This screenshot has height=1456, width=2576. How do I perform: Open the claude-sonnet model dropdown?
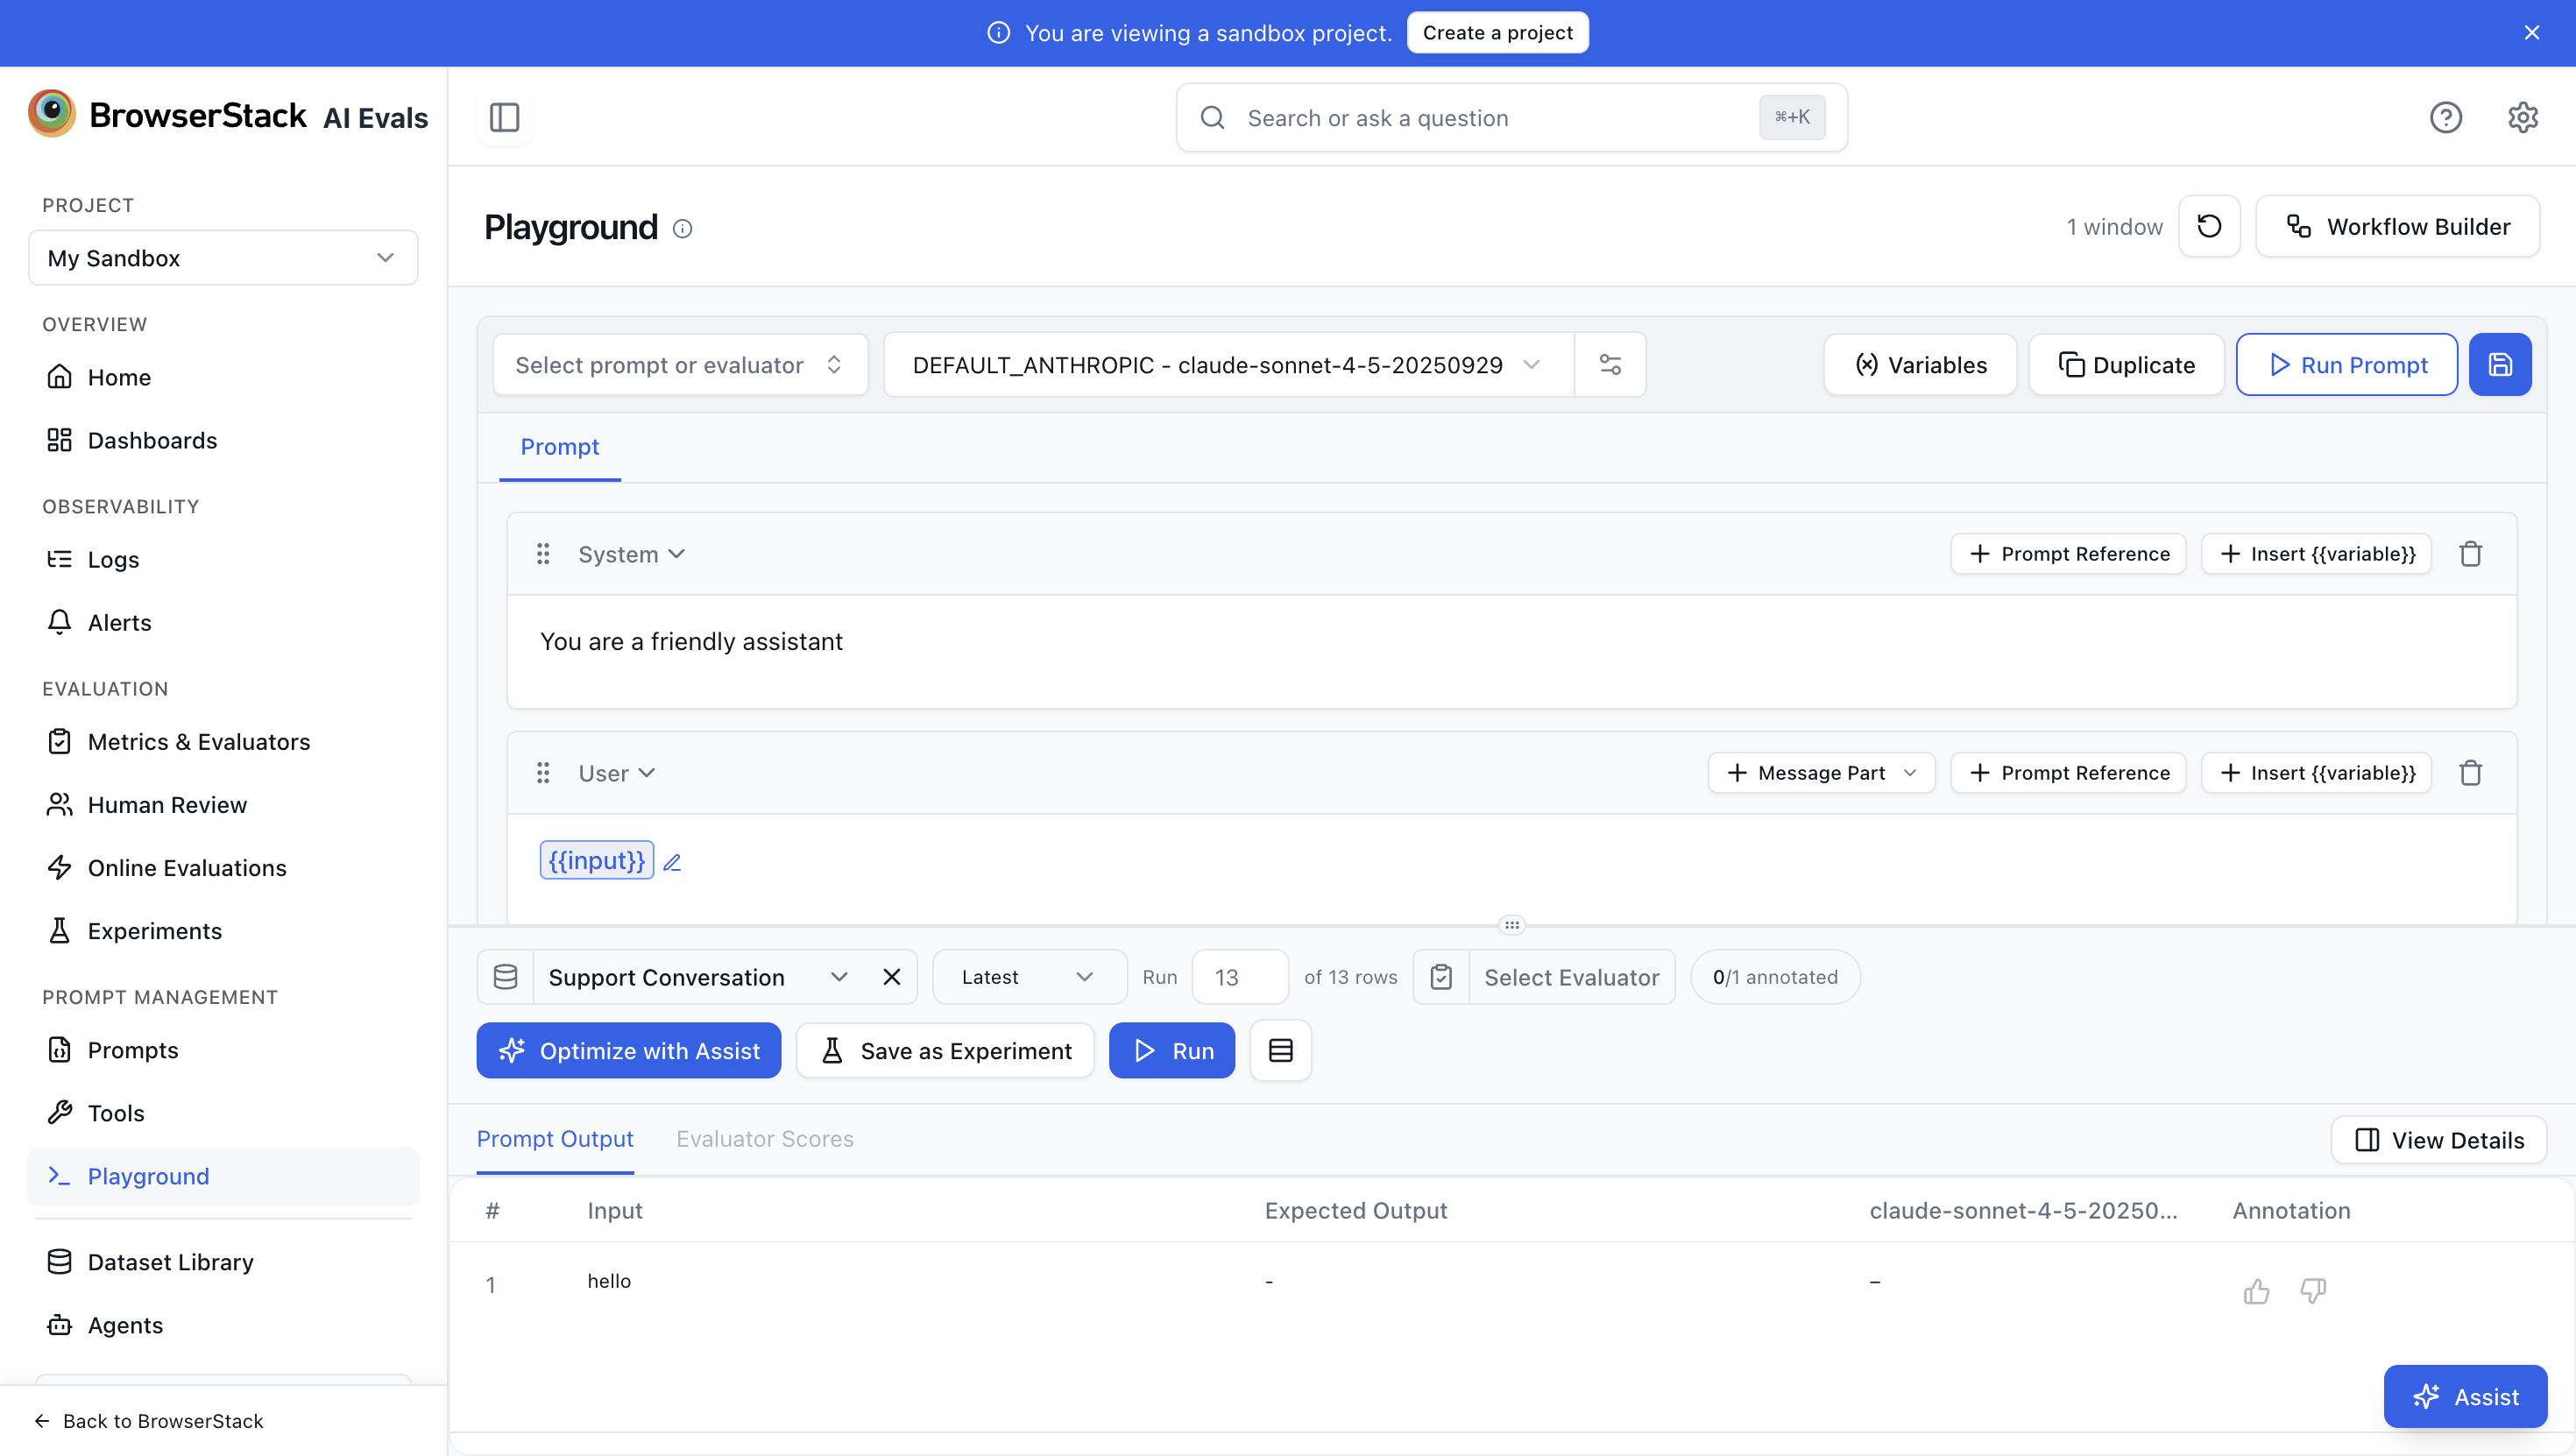pyautogui.click(x=1228, y=365)
